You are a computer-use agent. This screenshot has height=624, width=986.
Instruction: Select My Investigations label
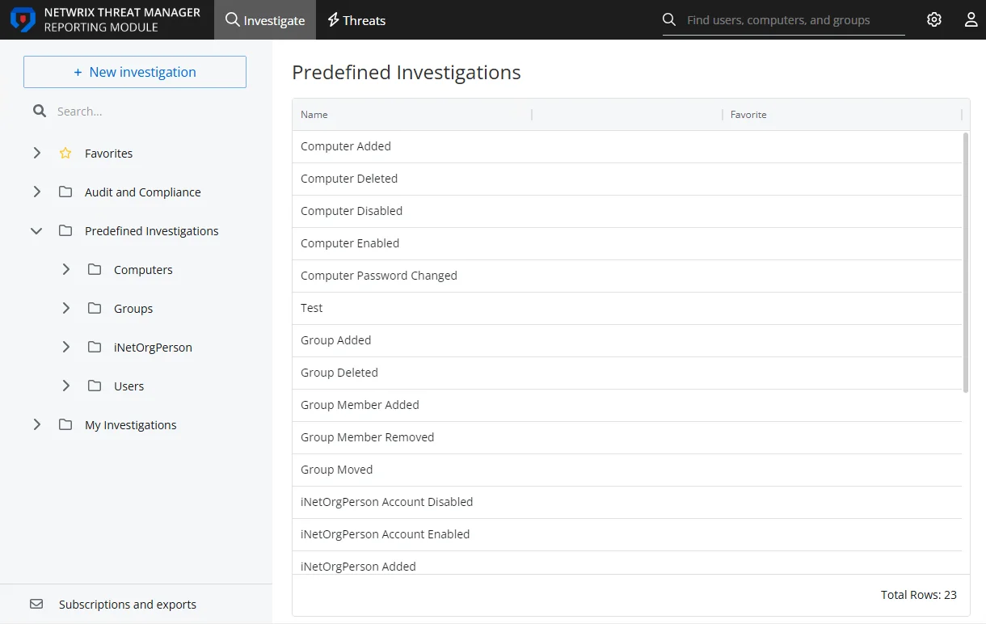tap(130, 425)
